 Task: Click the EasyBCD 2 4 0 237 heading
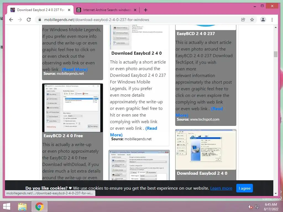click(x=196, y=33)
